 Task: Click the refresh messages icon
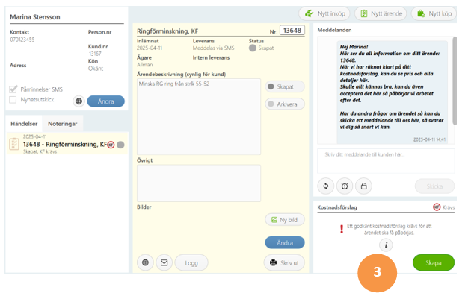326,186
